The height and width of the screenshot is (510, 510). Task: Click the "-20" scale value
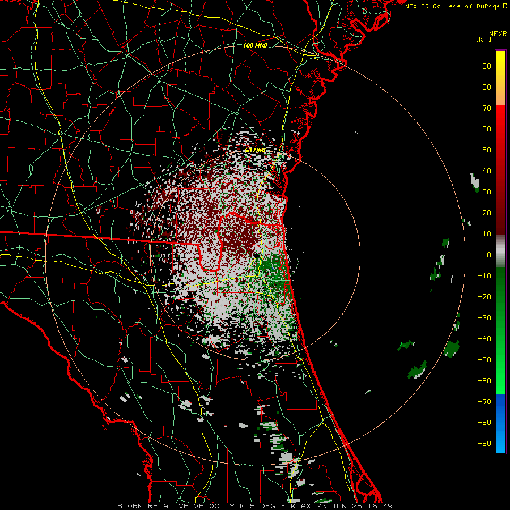click(484, 296)
